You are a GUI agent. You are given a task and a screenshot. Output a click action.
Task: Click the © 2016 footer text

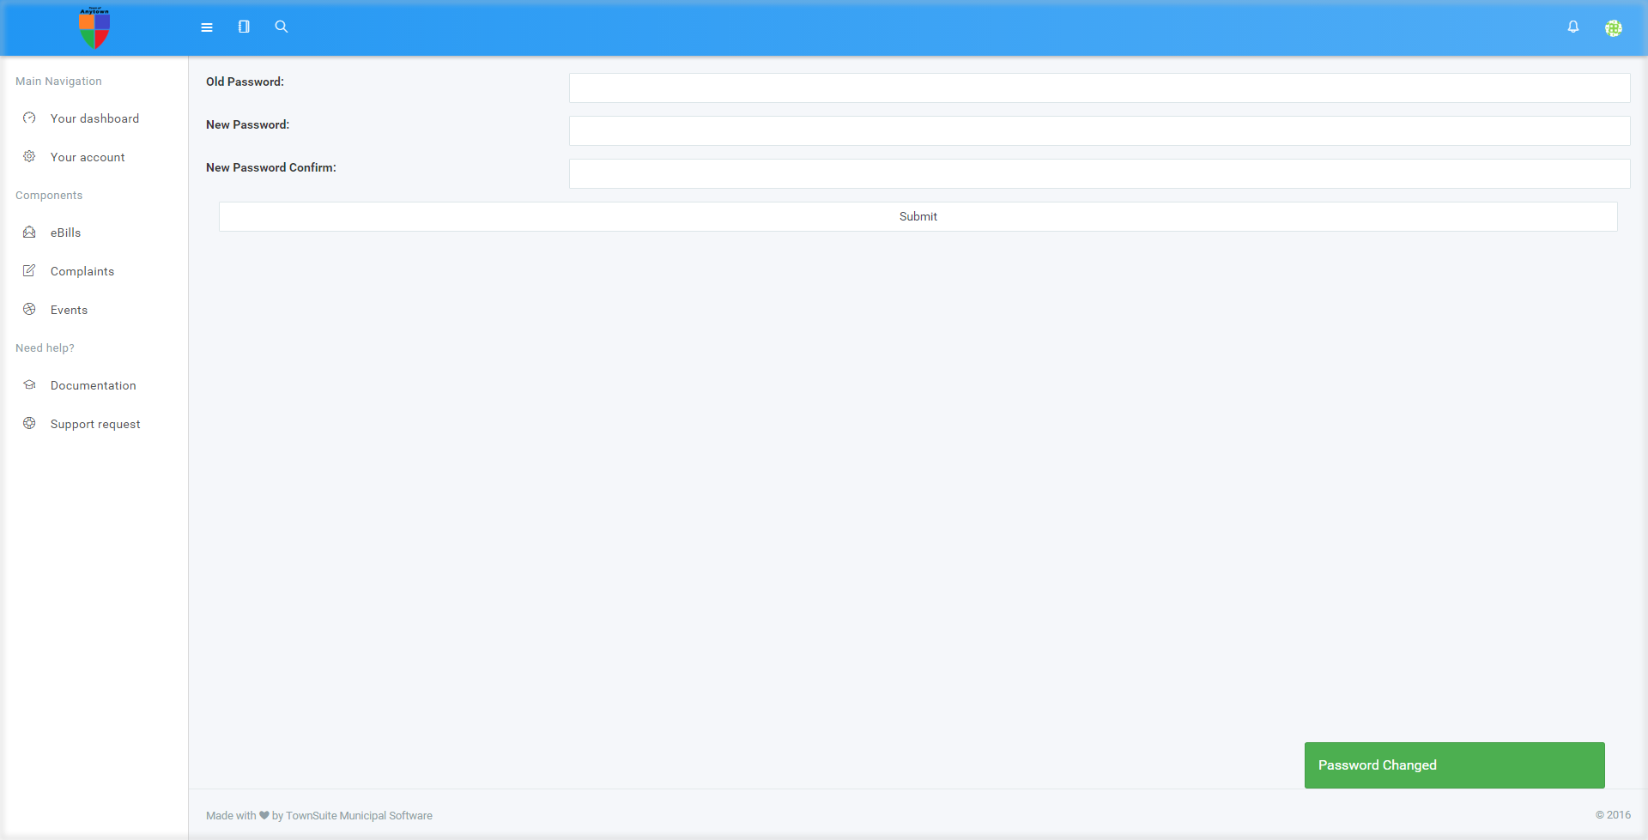click(1613, 815)
